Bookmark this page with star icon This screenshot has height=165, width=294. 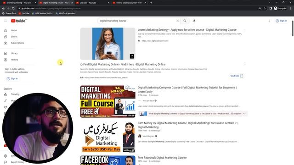265,8
